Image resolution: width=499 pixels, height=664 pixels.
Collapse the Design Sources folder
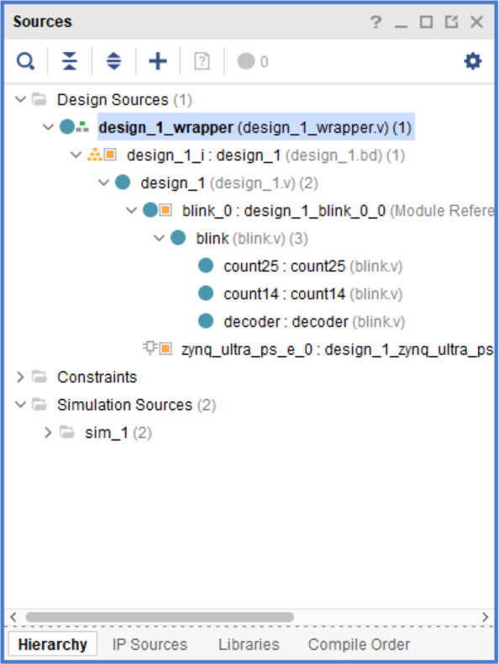(x=20, y=100)
